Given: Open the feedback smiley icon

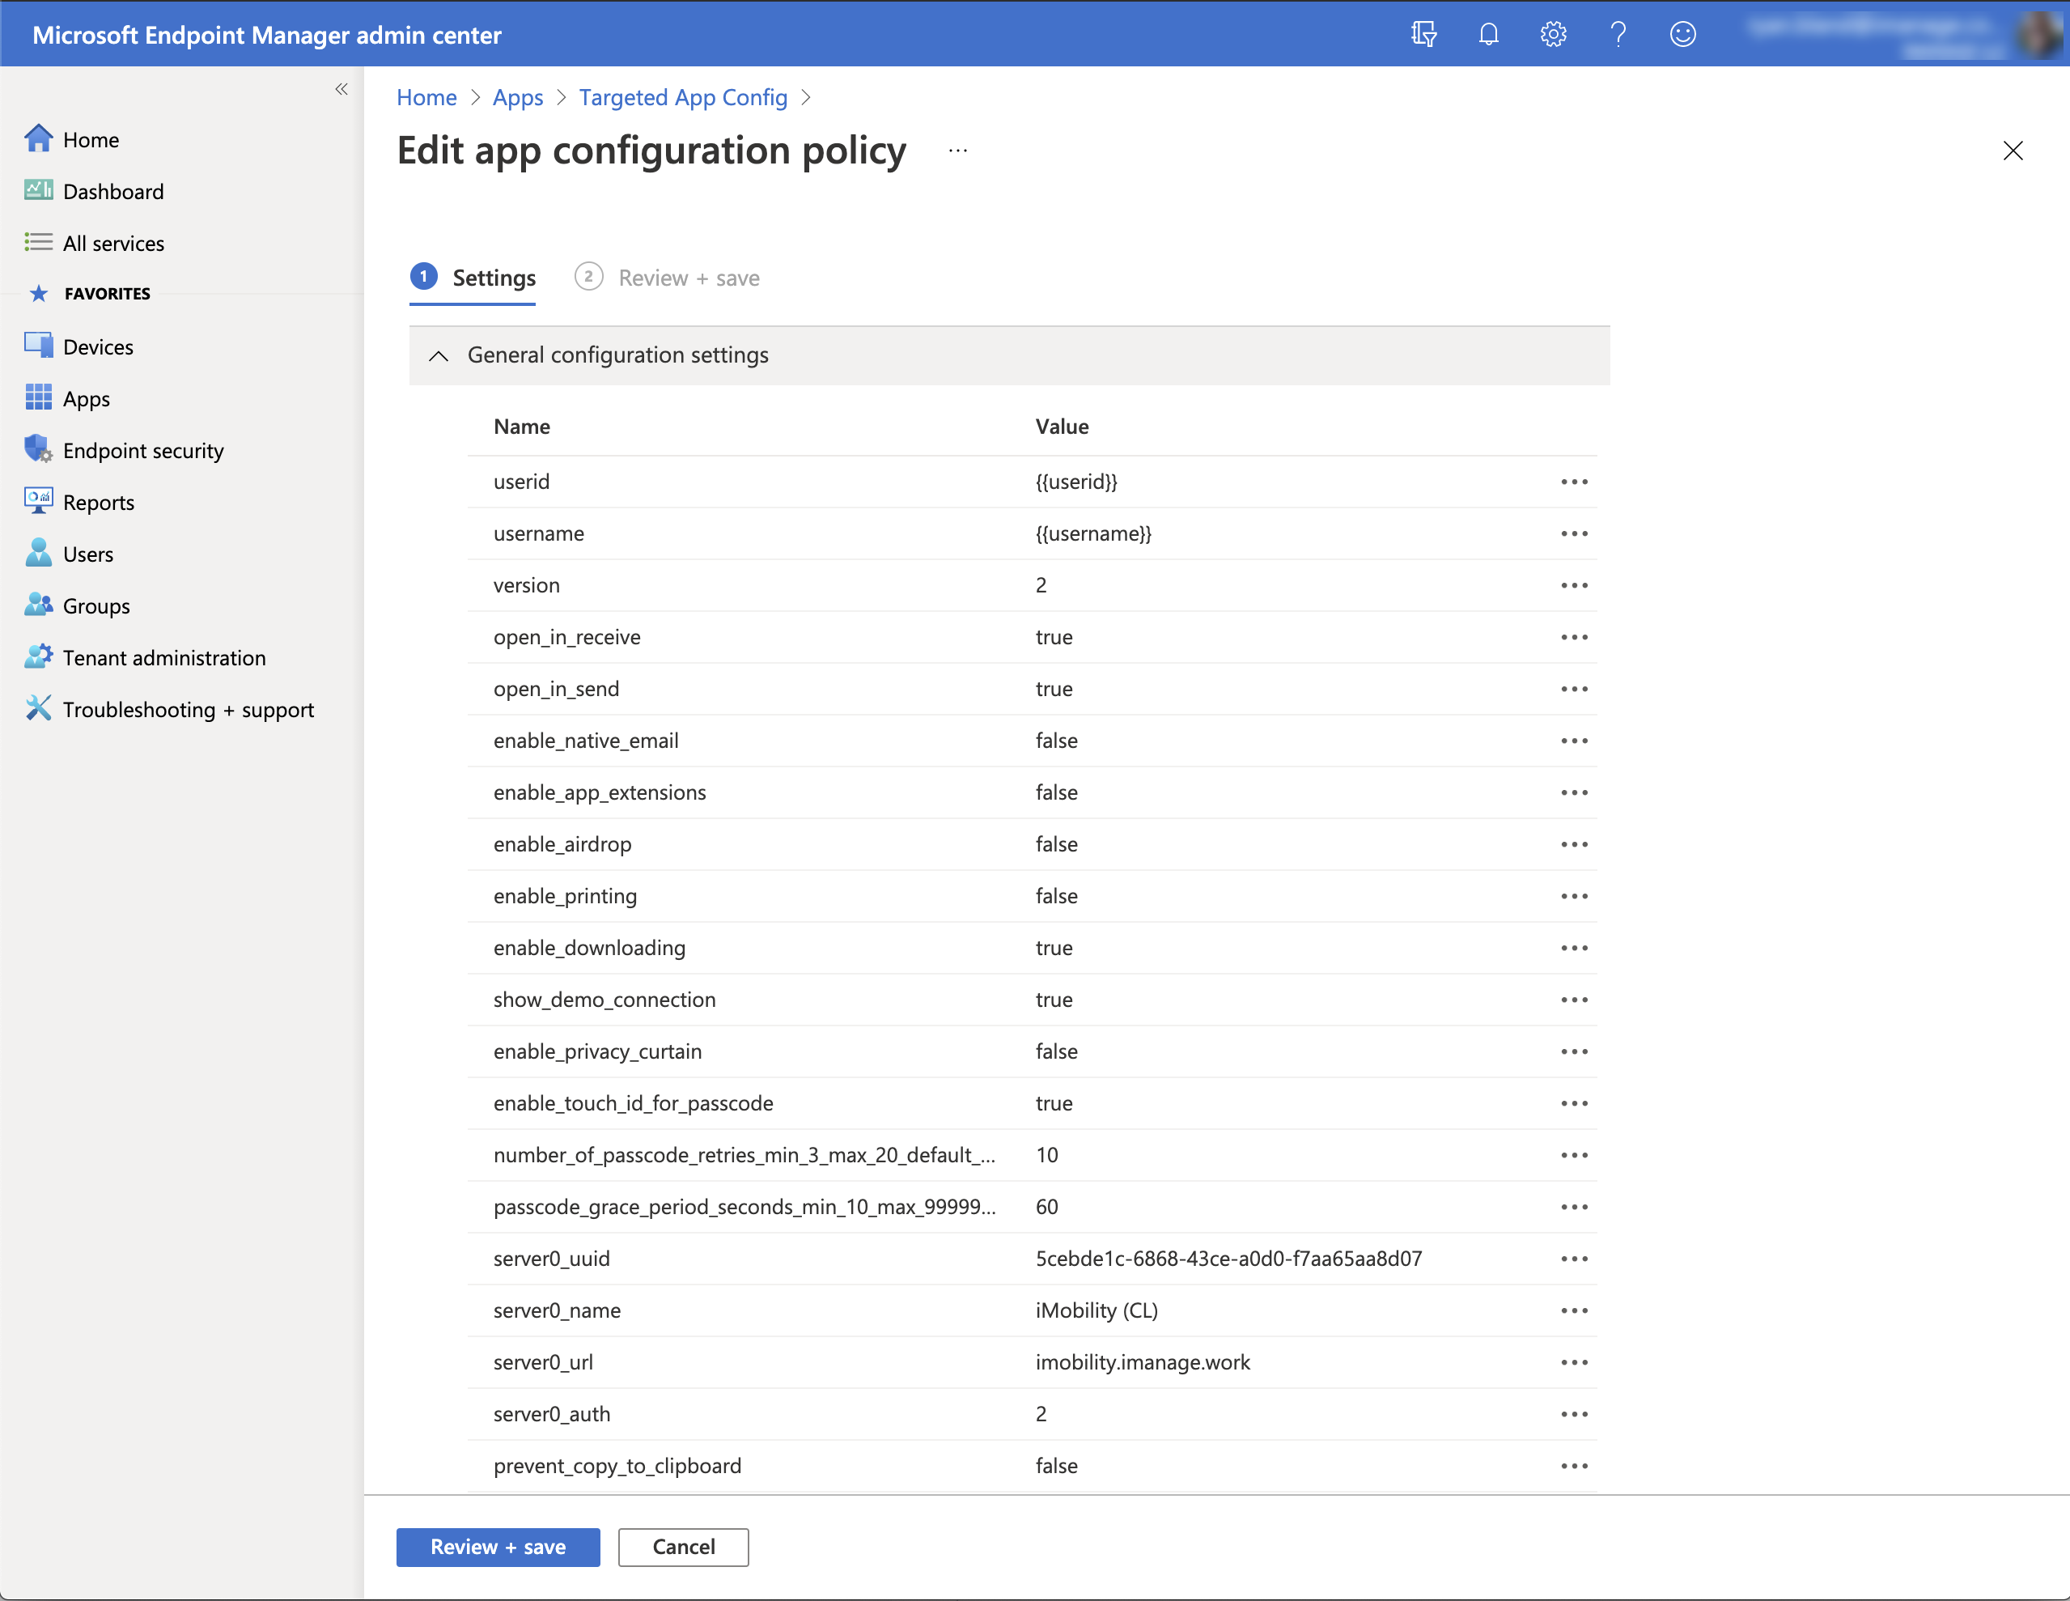Looking at the screenshot, I should click(x=1682, y=34).
